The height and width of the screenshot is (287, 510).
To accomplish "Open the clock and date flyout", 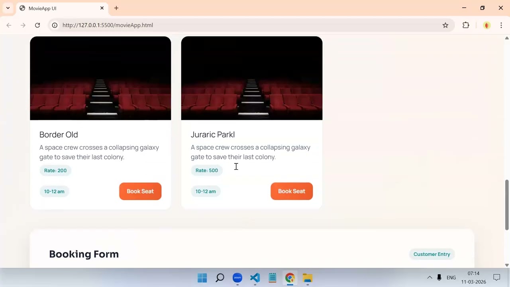I will coord(473,277).
